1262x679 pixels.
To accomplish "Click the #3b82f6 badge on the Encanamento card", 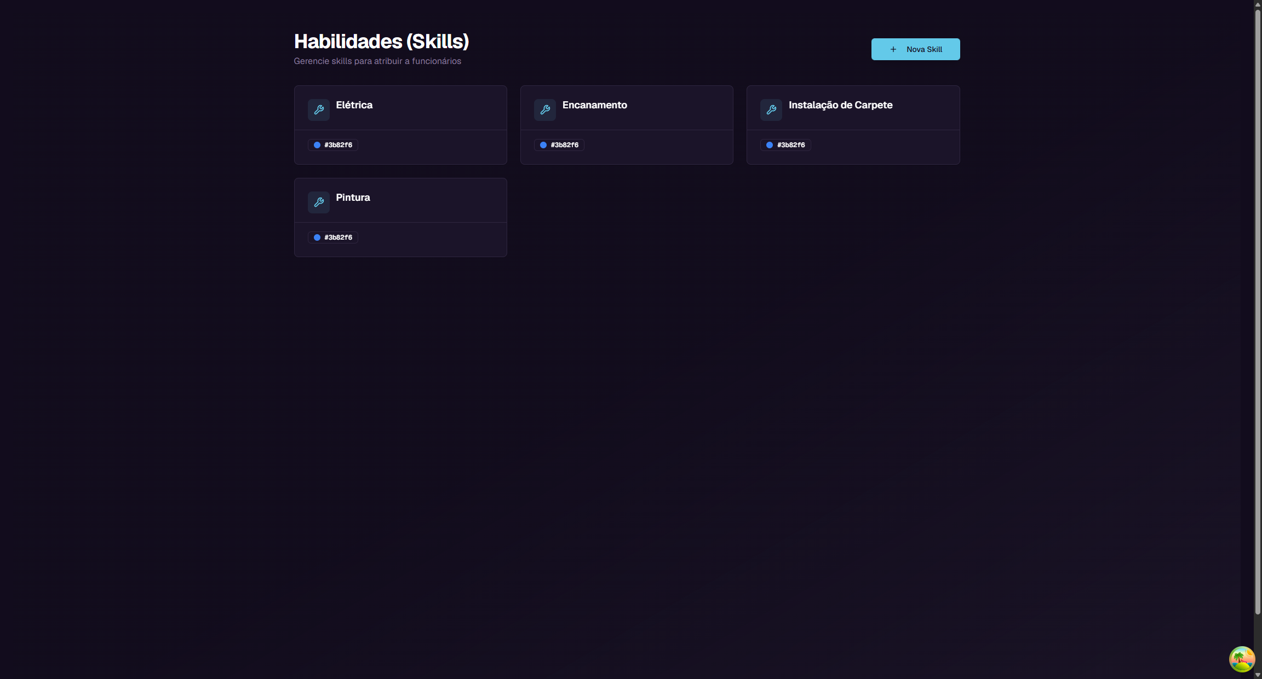I will tap(559, 145).
